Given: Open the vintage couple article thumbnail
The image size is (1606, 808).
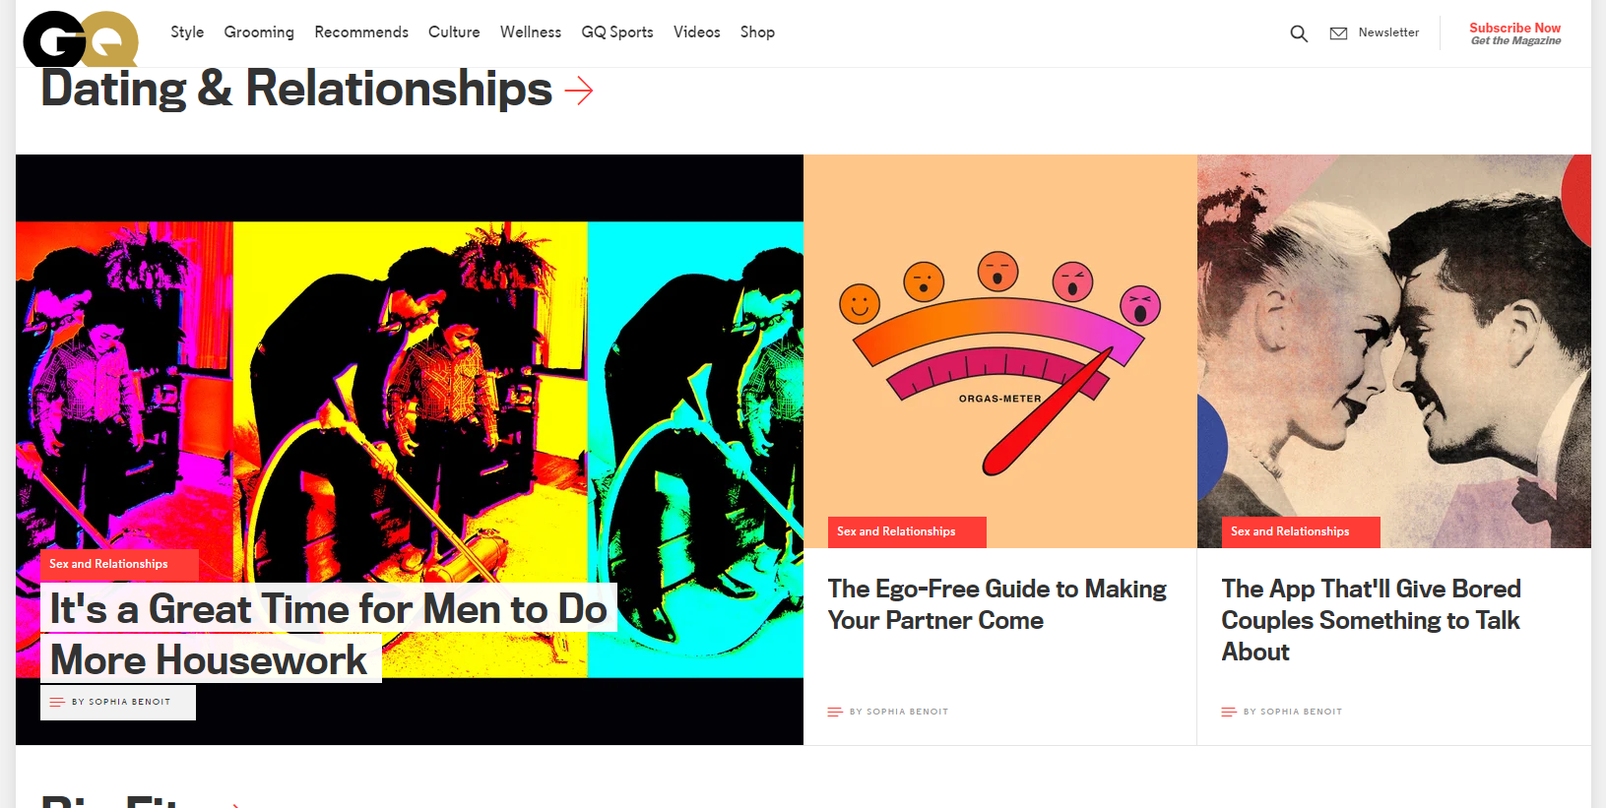Looking at the screenshot, I should (x=1393, y=351).
